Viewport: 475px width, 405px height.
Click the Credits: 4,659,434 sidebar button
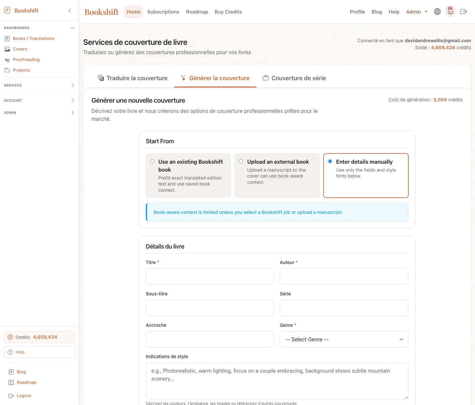click(x=40, y=337)
